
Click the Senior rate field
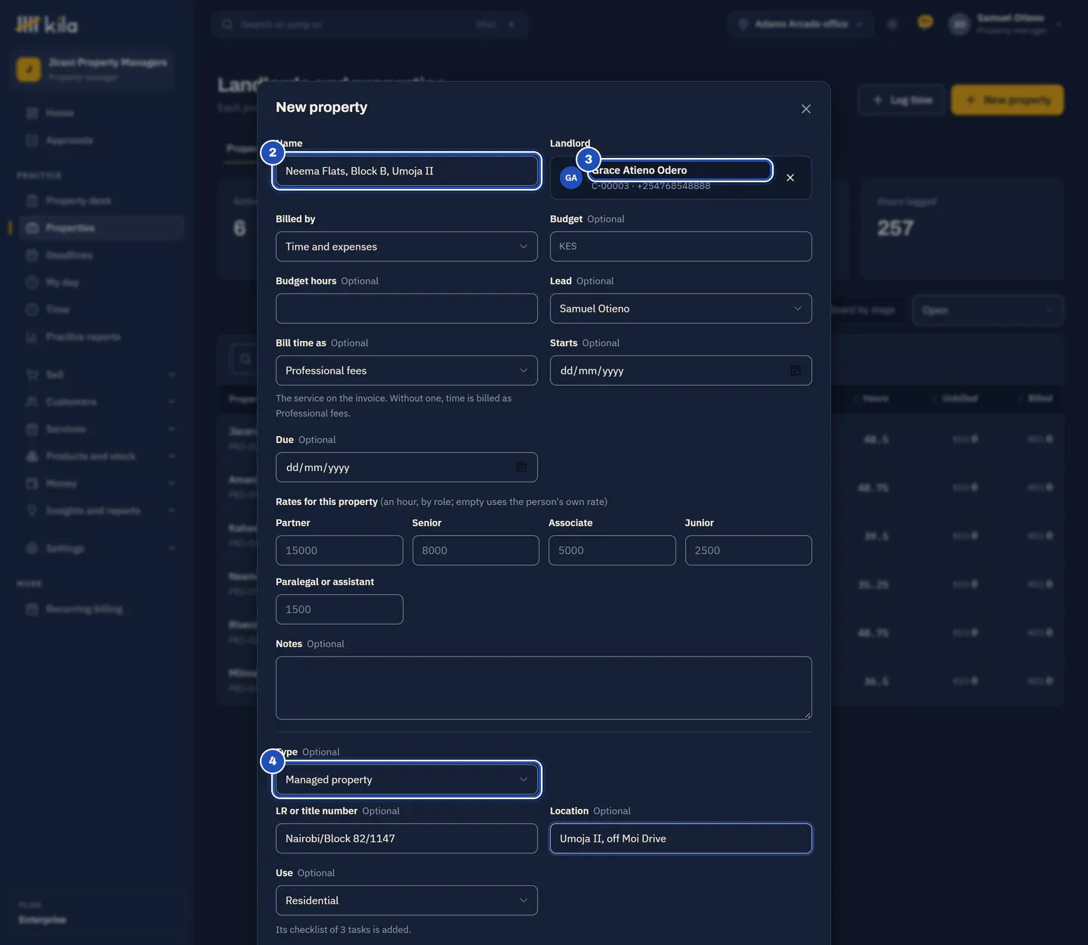[x=476, y=550]
